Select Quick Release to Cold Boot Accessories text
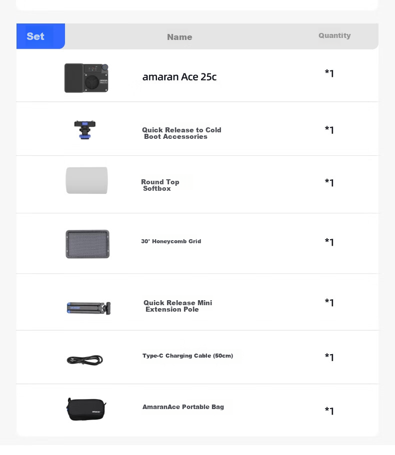The image size is (395, 455). coord(181,133)
